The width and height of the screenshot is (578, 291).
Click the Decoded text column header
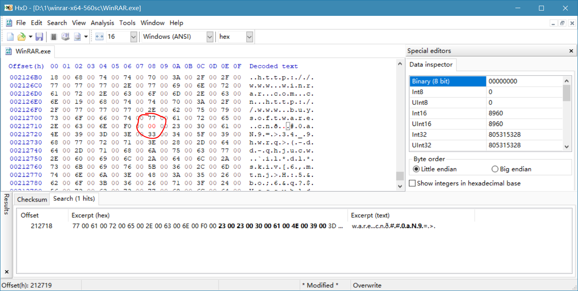point(274,66)
